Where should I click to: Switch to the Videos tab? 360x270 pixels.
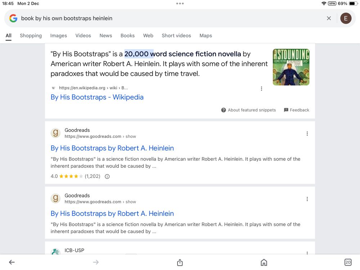click(x=83, y=36)
